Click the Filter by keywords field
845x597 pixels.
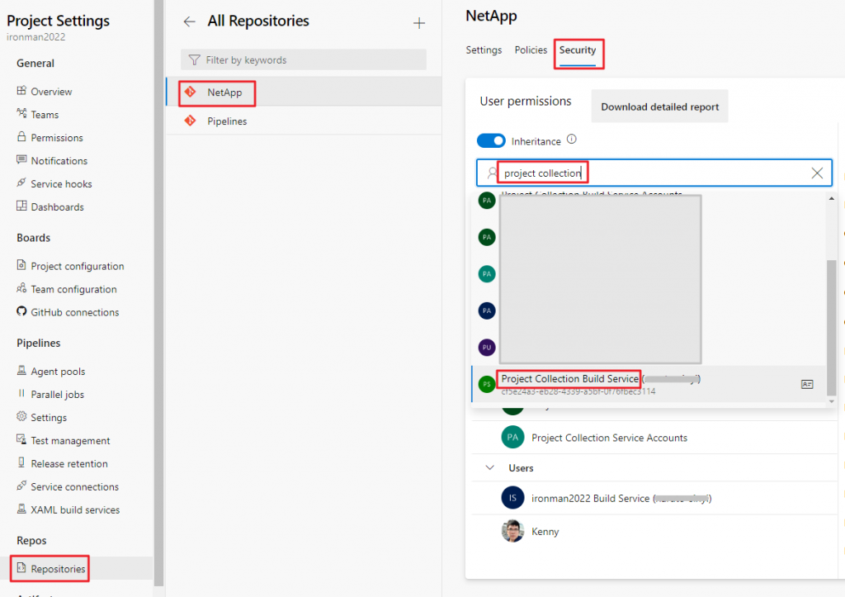tap(304, 59)
